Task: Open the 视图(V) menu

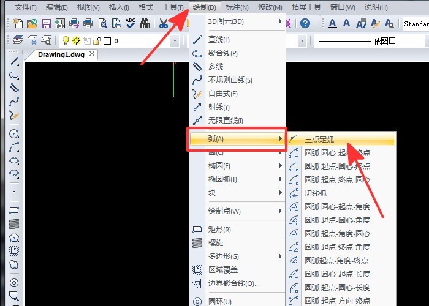Action: pyautogui.click(x=88, y=7)
